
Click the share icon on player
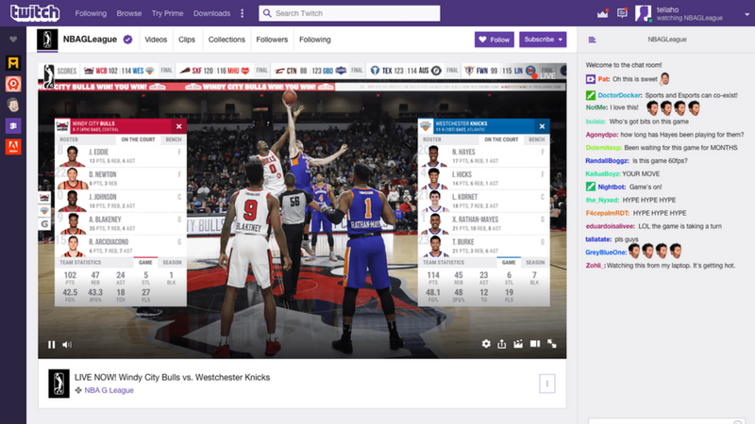[502, 344]
